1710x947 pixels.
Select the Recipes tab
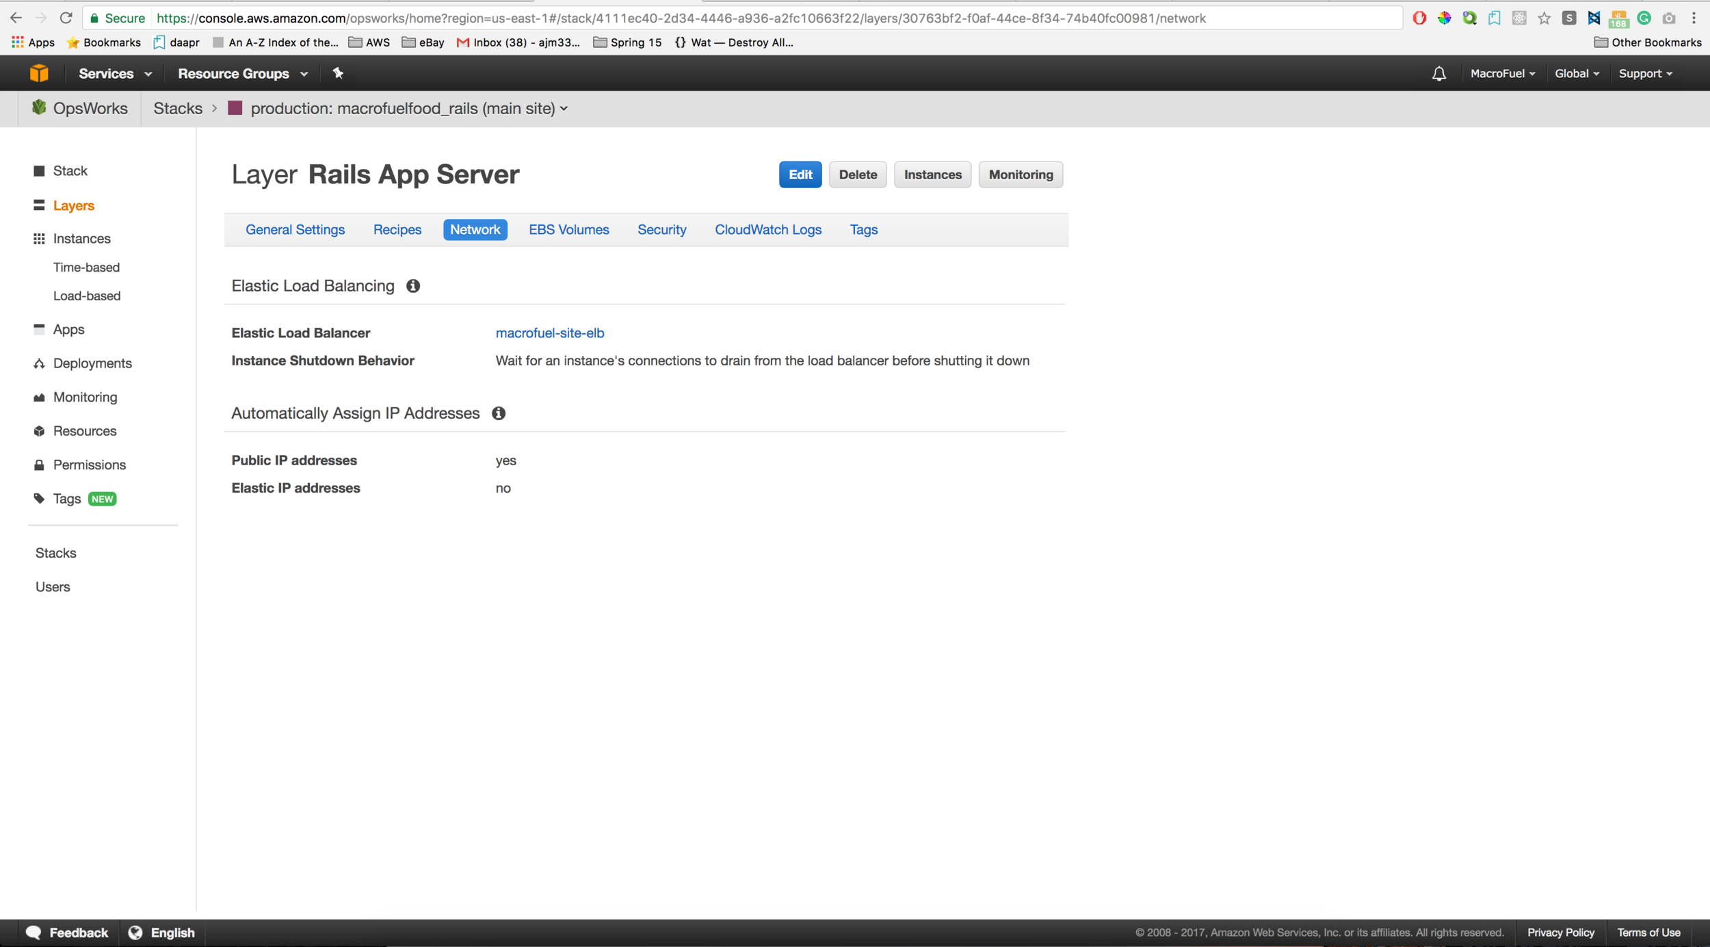pos(396,229)
